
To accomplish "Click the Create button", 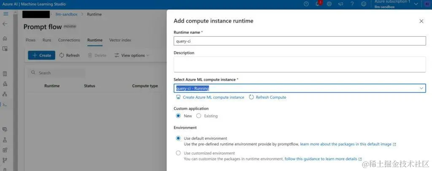I will (x=42, y=55).
